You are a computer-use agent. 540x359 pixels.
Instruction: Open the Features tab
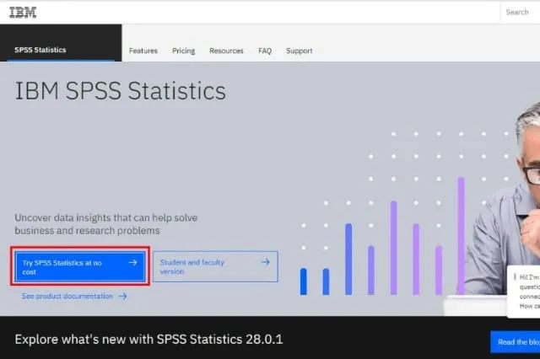coord(143,51)
